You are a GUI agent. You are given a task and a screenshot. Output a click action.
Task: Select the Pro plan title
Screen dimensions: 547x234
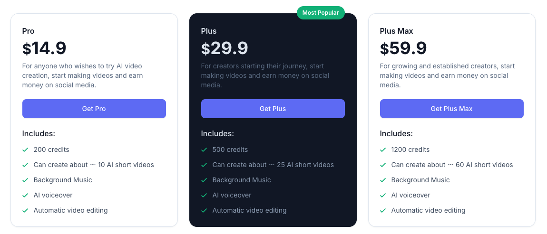tap(29, 31)
